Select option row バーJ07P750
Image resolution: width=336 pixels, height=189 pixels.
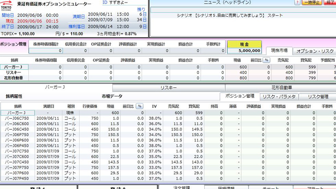[168, 168]
